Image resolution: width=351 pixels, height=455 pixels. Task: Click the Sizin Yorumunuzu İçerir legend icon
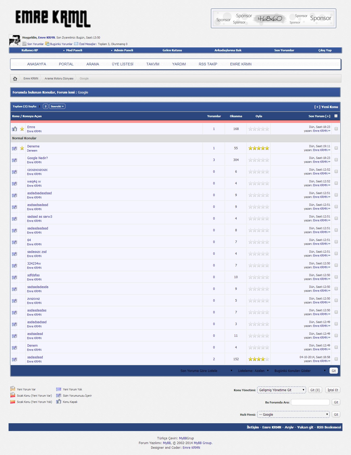tap(59, 395)
